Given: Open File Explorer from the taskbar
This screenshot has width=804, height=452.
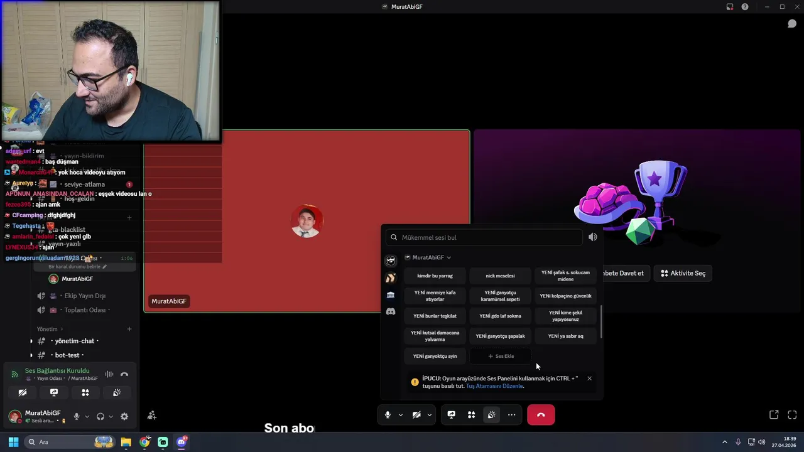Looking at the screenshot, I should [x=126, y=442].
